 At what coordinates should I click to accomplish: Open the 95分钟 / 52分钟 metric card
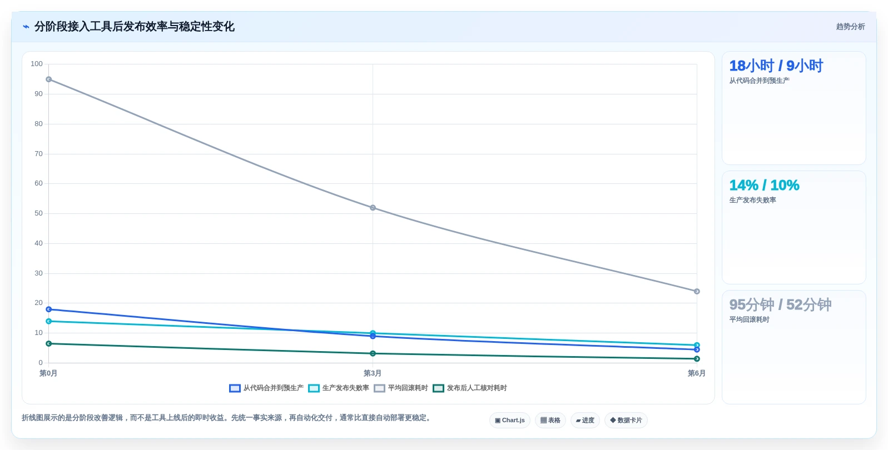[x=793, y=347]
